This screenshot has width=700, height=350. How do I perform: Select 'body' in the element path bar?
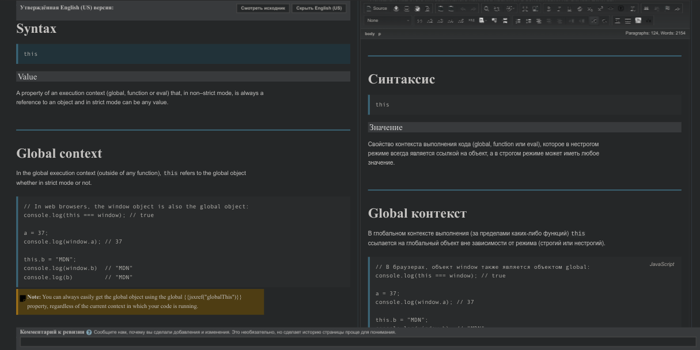point(369,34)
